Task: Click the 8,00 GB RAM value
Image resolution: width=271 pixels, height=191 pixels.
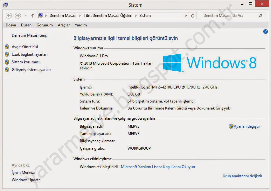Action: pos(134,94)
